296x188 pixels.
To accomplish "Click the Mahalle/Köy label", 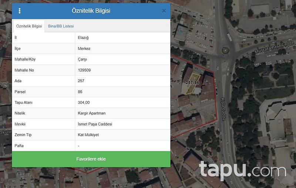I will [25, 59].
